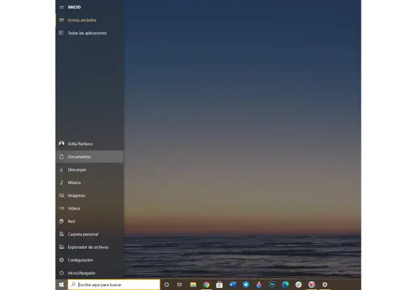Switch to Todas las aplicaciones list

pyautogui.click(x=87, y=33)
